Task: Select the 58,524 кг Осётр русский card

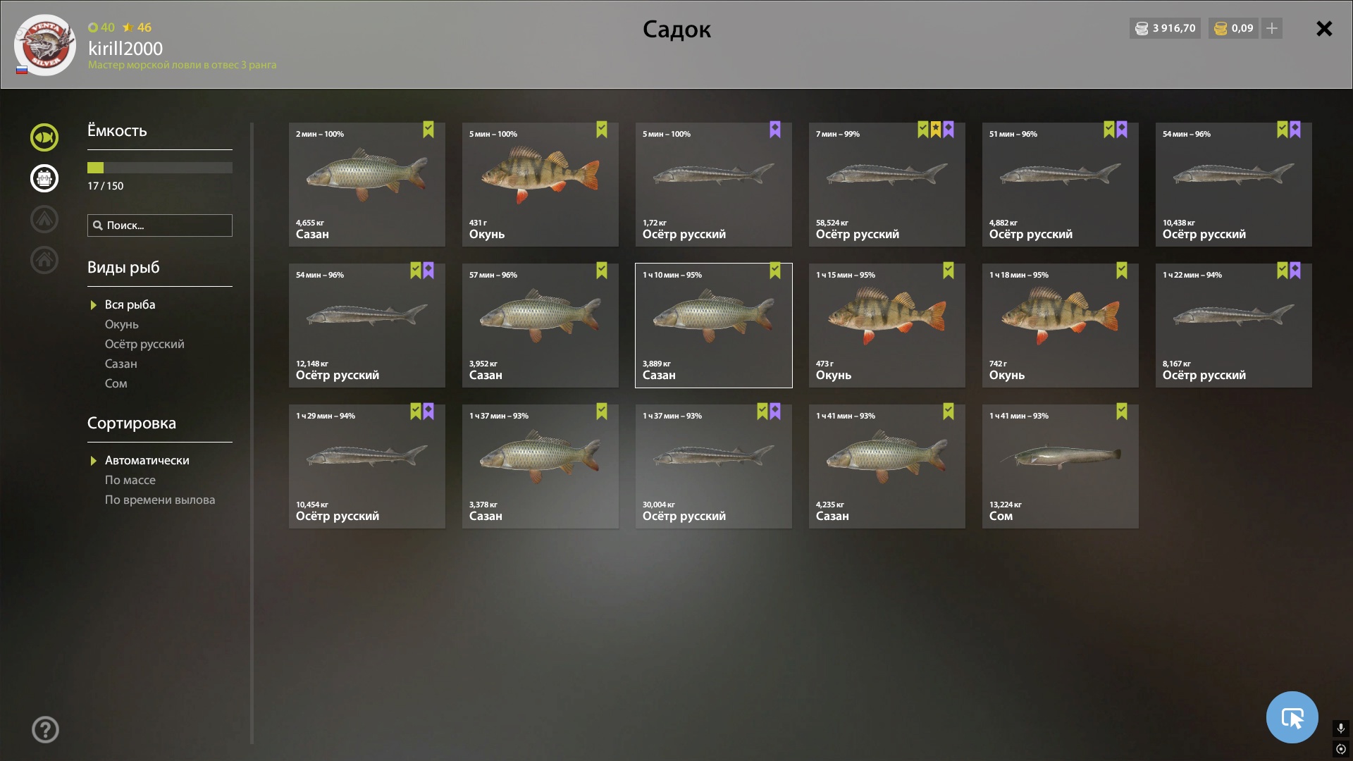Action: coord(886,185)
